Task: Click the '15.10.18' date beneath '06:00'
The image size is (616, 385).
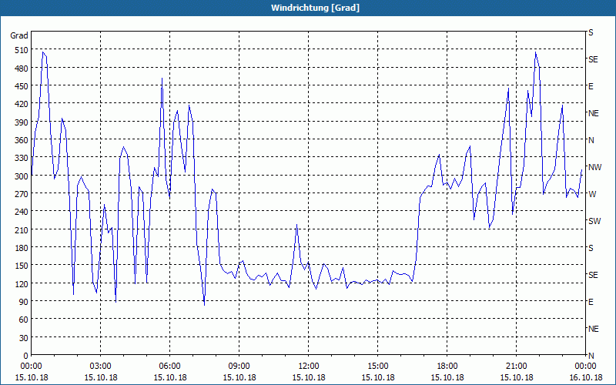Action: point(169,377)
